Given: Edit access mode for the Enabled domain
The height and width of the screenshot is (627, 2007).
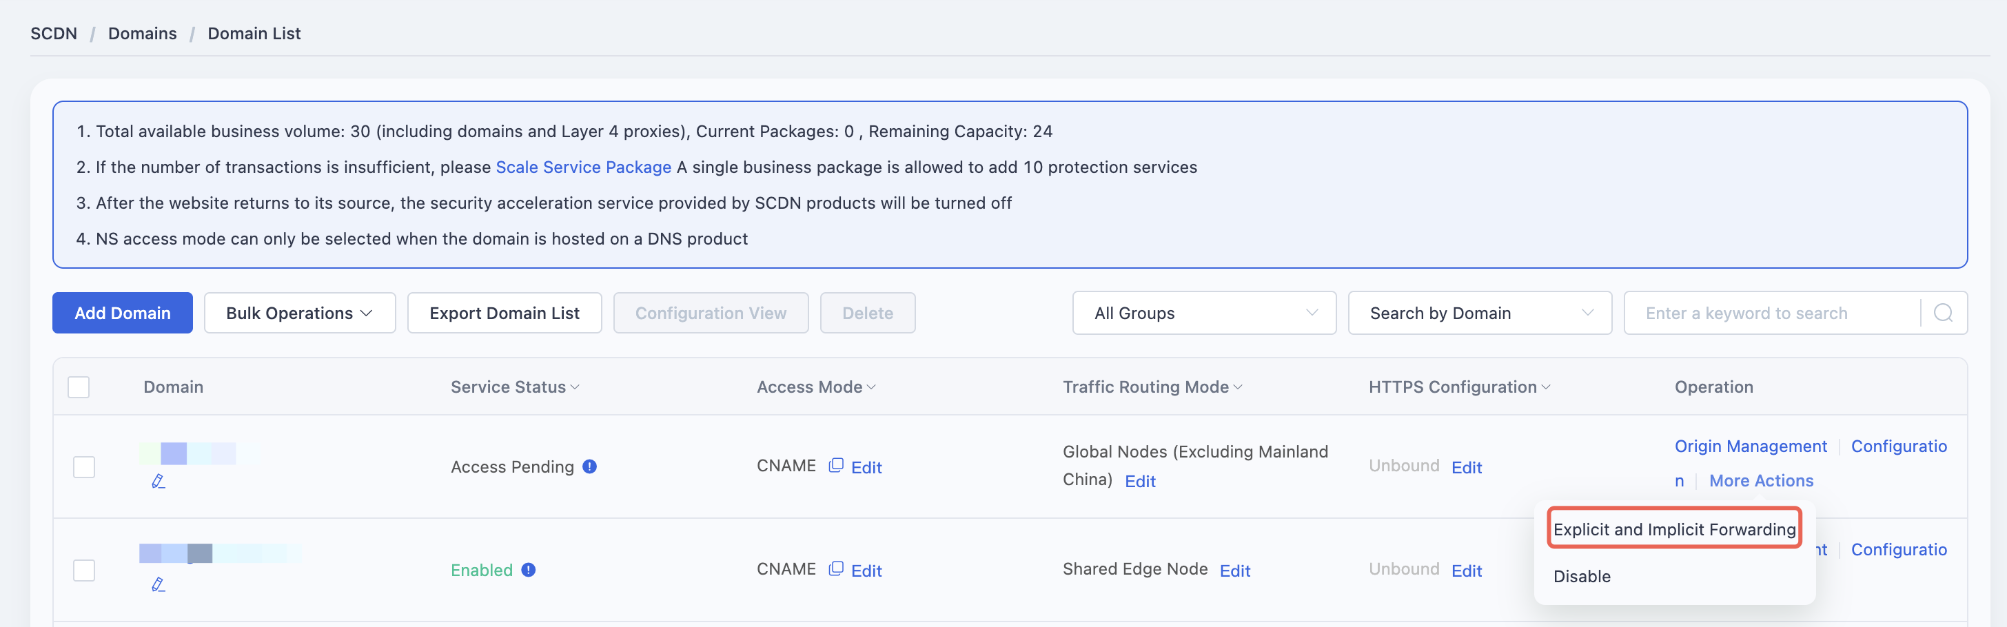Looking at the screenshot, I should tap(866, 571).
